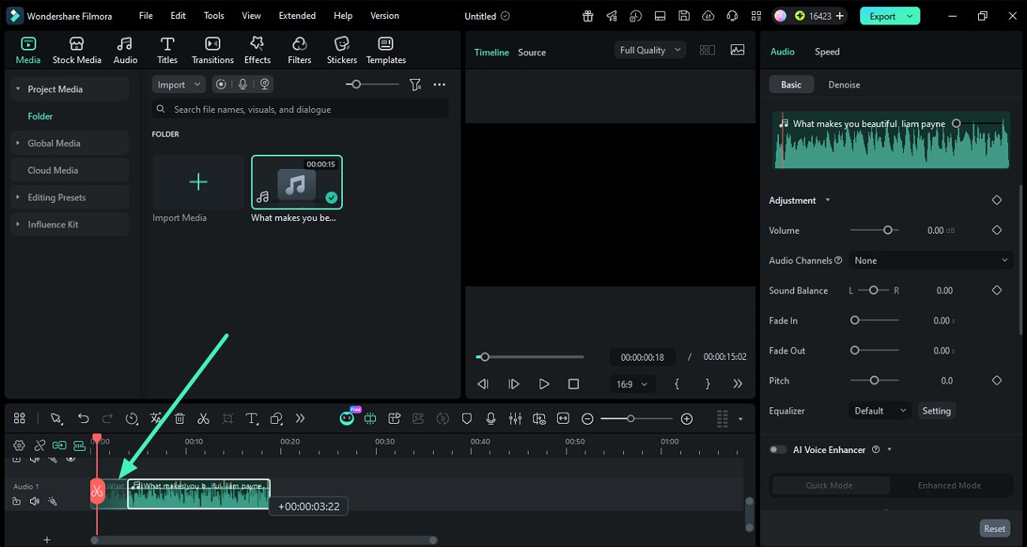Click the Export button
This screenshot has height=547, width=1027.
point(882,16)
